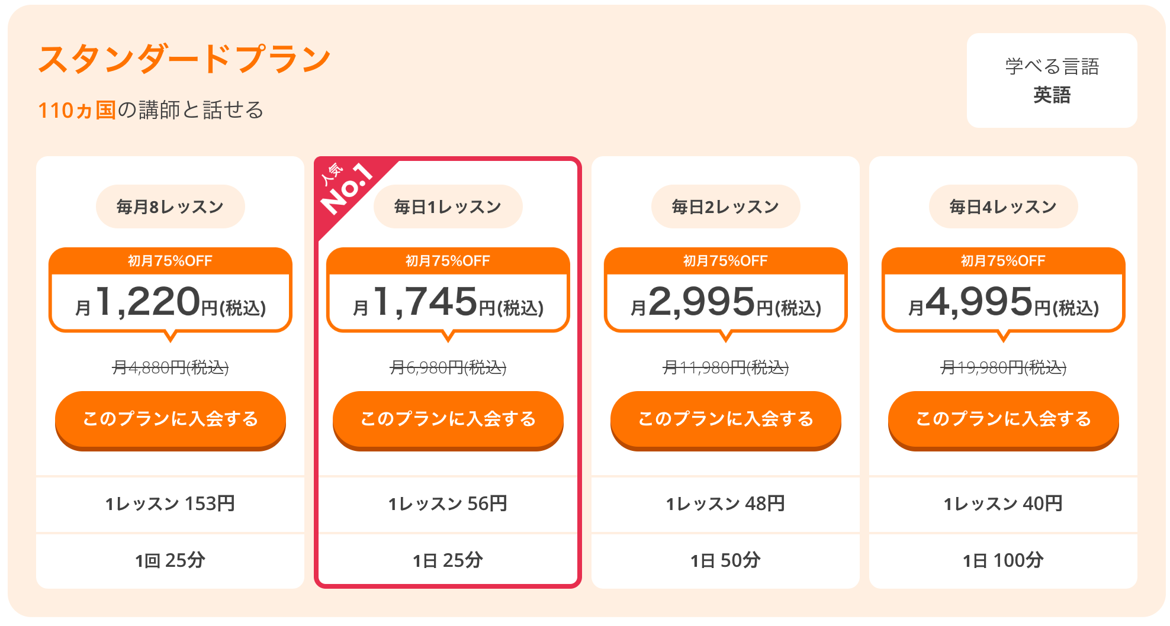Select the 毎日2レッスン plan label
Viewport: 1170px width, 626px height.
[726, 206]
